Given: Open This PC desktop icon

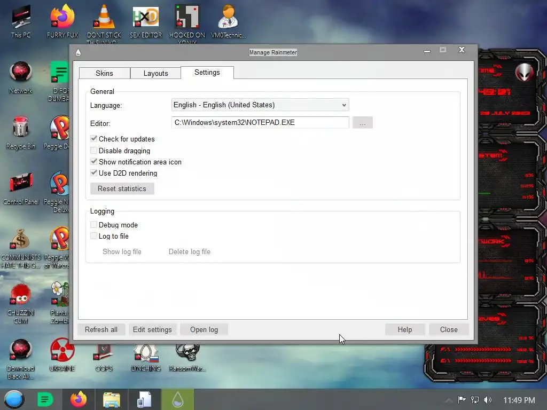Looking at the screenshot, I should point(21,21).
